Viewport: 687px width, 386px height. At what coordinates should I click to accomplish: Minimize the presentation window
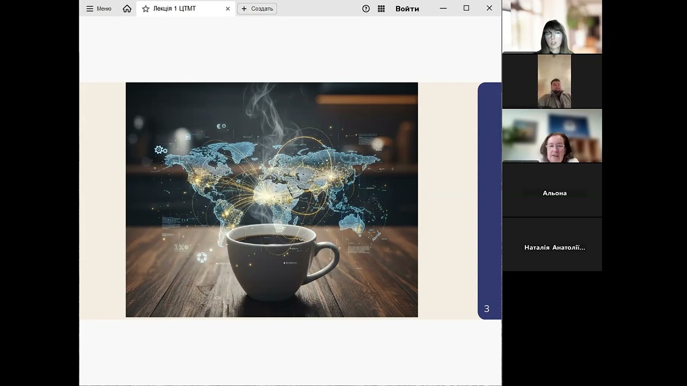click(443, 9)
